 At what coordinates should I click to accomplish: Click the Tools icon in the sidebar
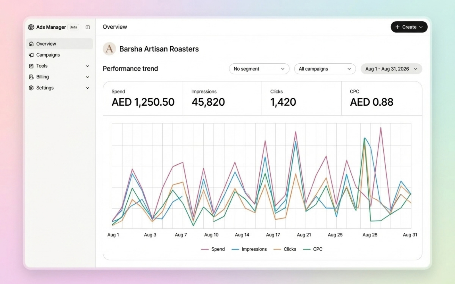[x=31, y=66]
